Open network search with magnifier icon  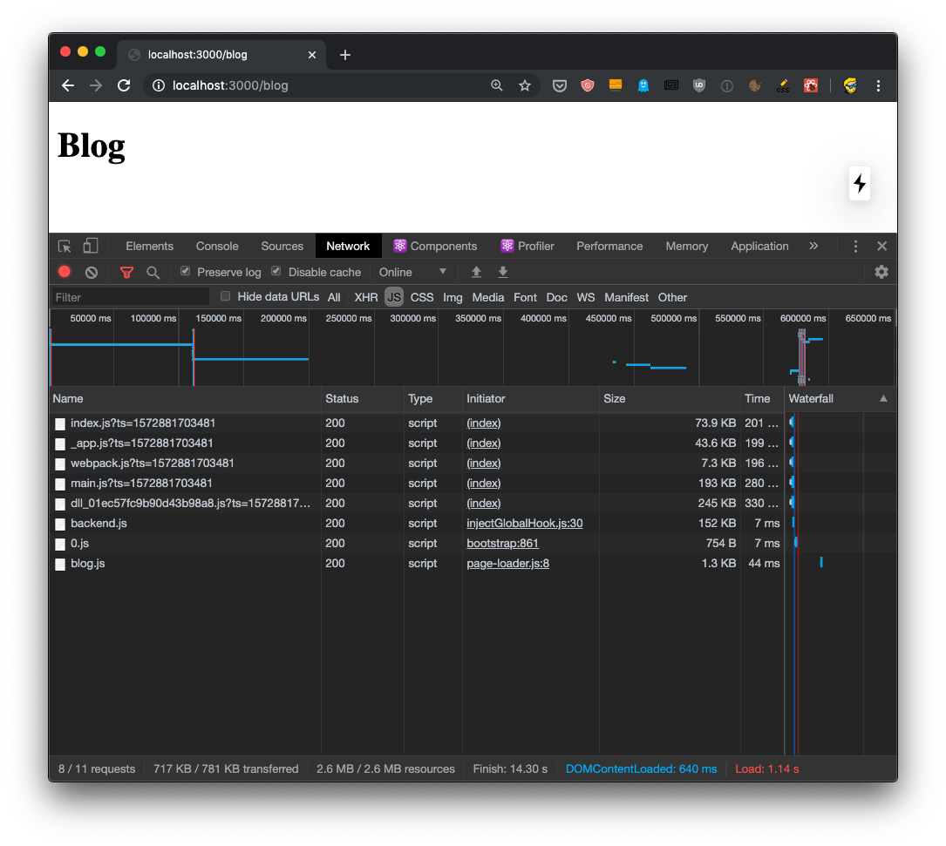[x=153, y=272]
